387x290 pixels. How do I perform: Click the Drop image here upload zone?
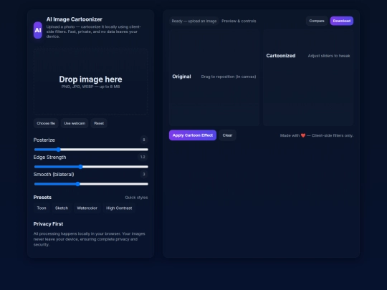(x=90, y=82)
